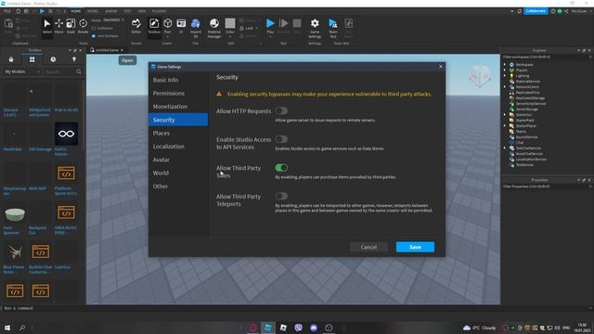The image size is (594, 334).
Task: Click the Lock tool in ribbon
Action: click(249, 28)
